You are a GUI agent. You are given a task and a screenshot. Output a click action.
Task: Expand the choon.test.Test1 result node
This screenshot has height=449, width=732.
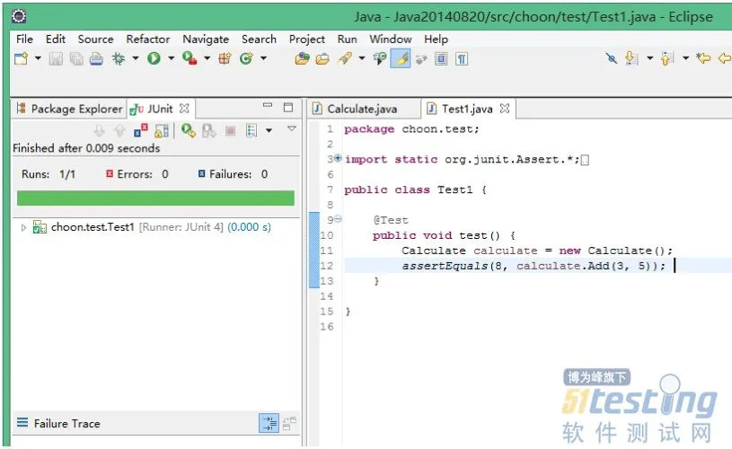[23, 227]
